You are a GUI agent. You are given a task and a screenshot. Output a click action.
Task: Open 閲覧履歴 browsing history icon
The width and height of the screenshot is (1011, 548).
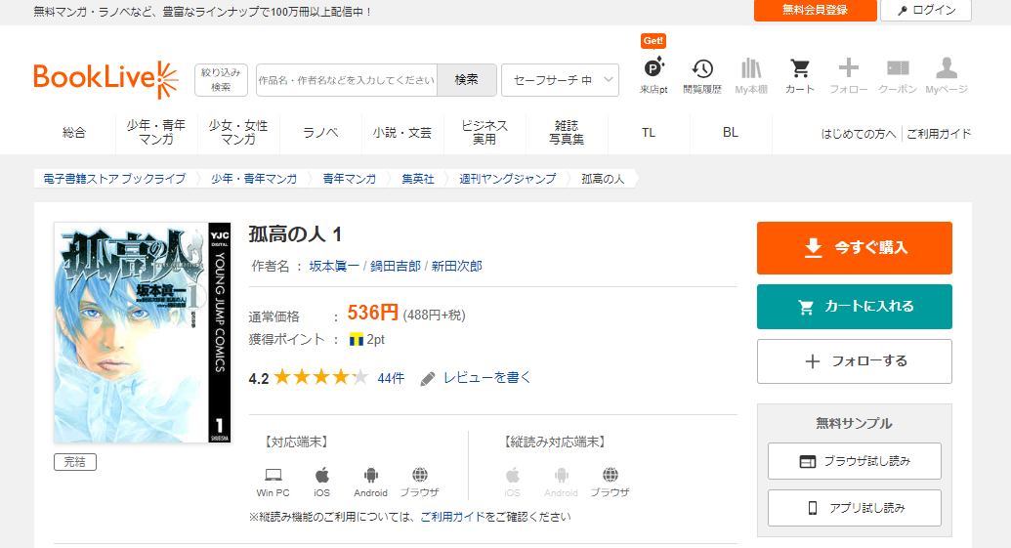click(701, 69)
